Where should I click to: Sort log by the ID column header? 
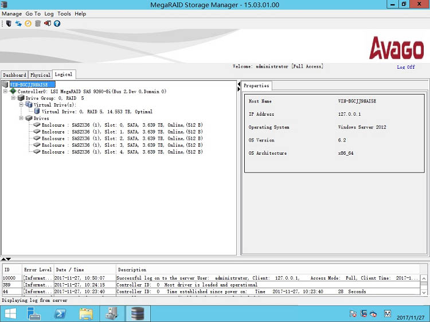click(12, 270)
